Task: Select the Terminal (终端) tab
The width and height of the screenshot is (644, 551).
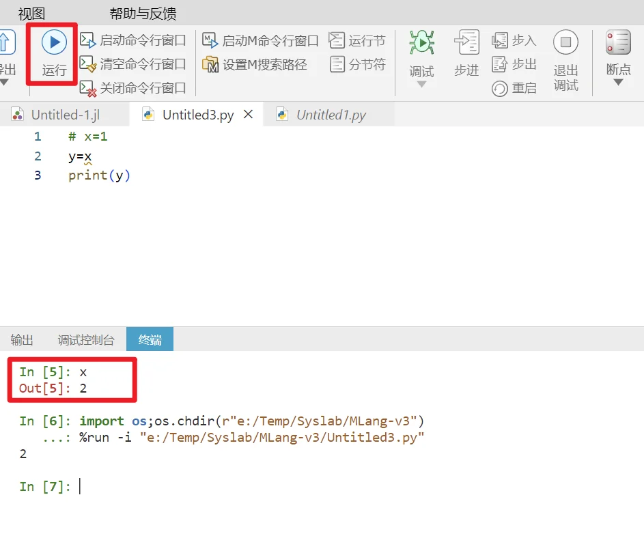Action: click(x=150, y=339)
